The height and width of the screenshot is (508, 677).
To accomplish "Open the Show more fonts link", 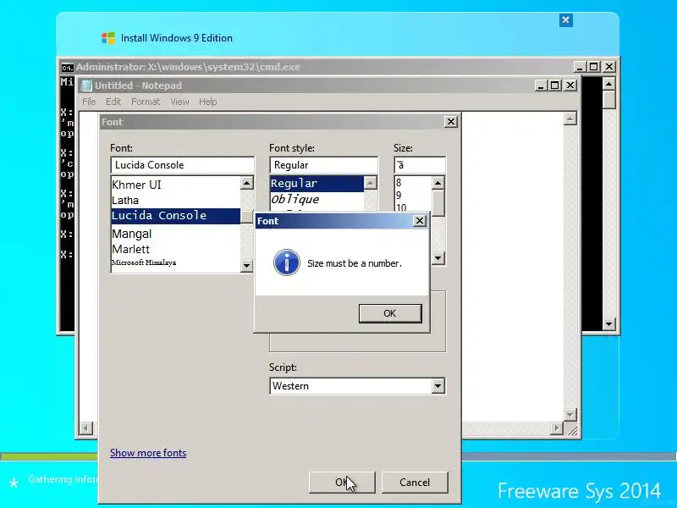I will pyautogui.click(x=148, y=453).
